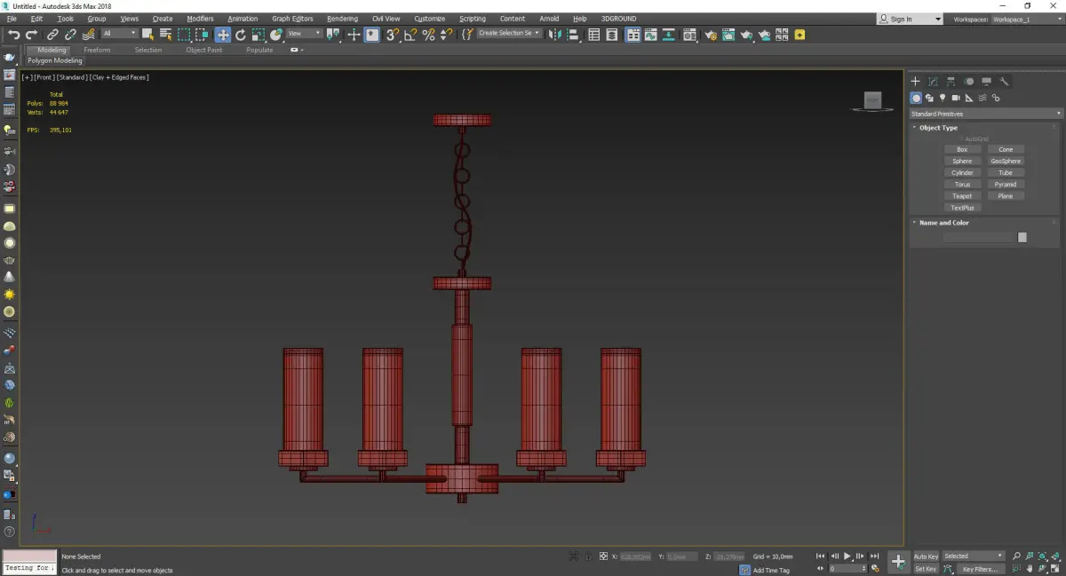This screenshot has height=576, width=1066.
Task: Click the Teapot primitive button
Action: pos(962,196)
